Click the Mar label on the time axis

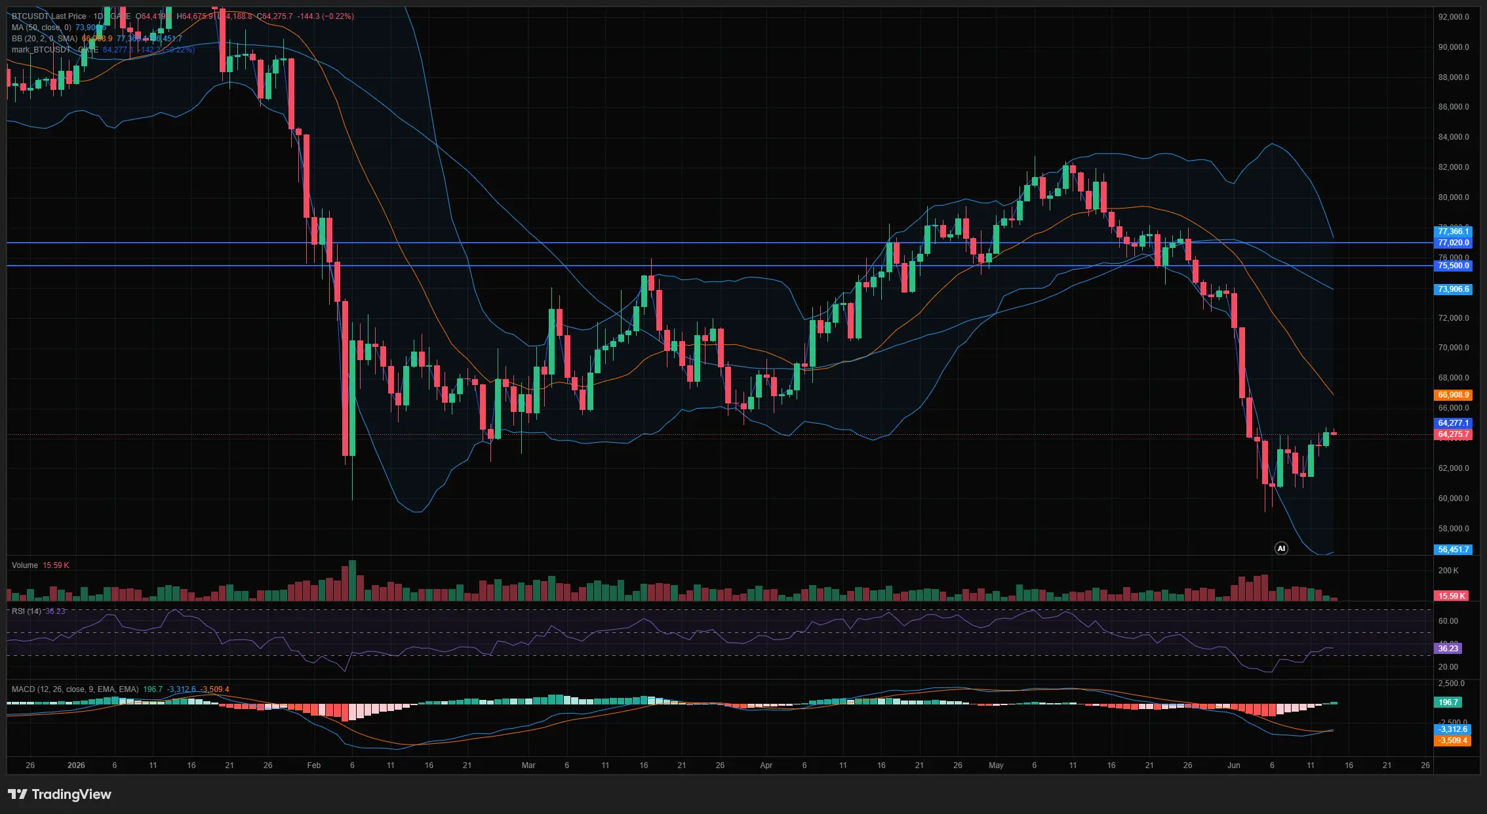(x=528, y=765)
